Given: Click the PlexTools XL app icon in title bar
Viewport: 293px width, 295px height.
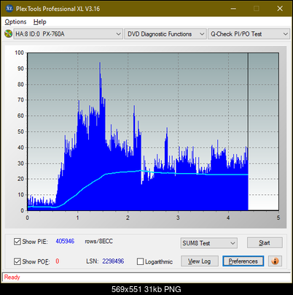Looking at the screenshot, I should [x=9, y=9].
